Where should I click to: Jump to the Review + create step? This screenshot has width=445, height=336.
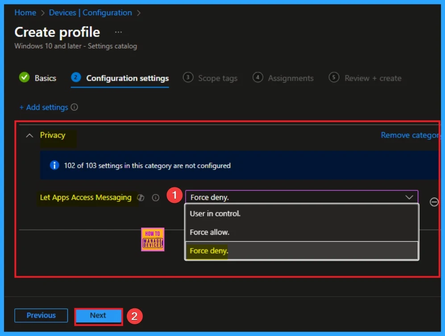365,78
